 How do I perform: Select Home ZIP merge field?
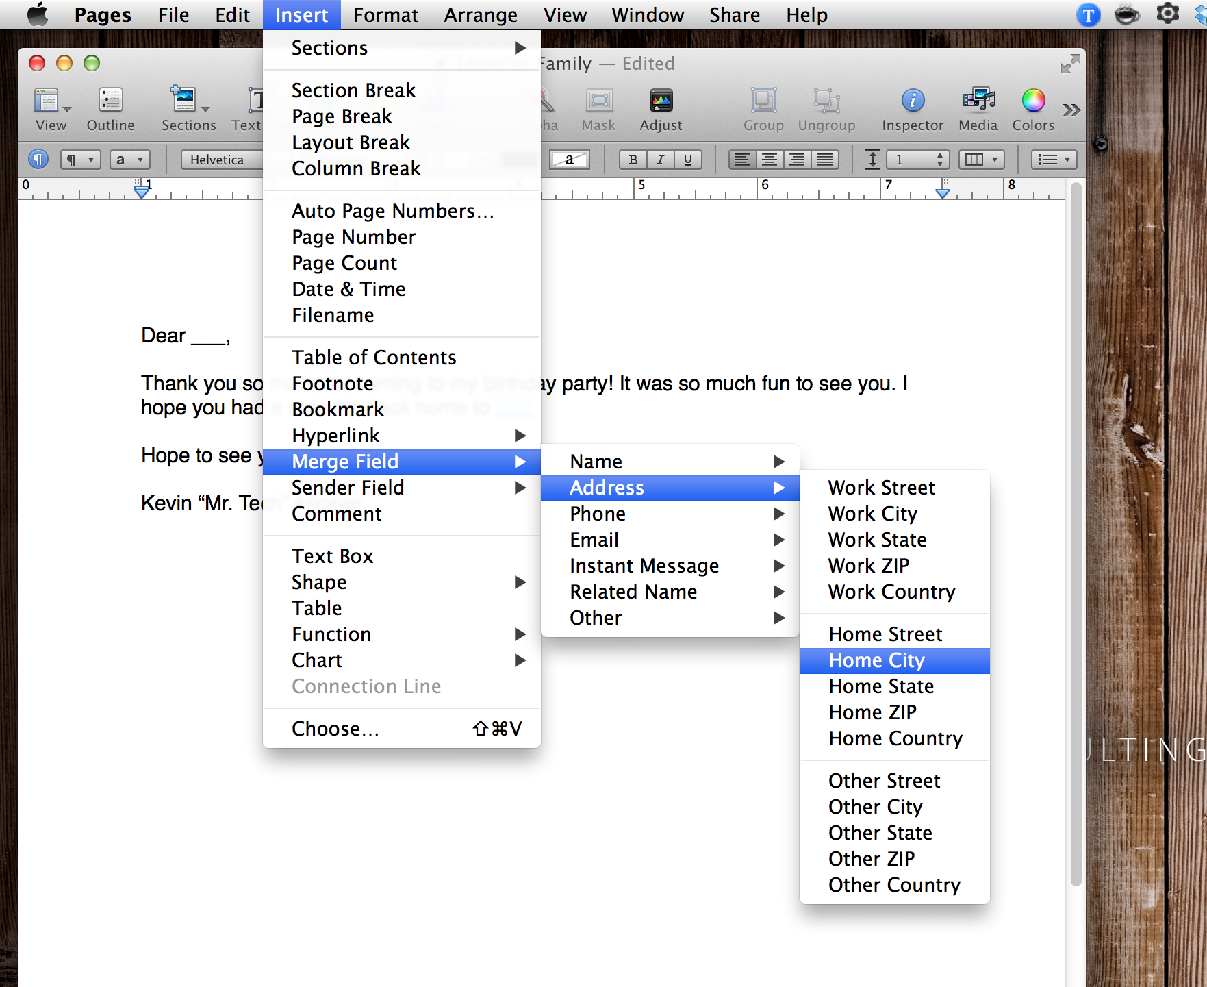click(x=894, y=712)
